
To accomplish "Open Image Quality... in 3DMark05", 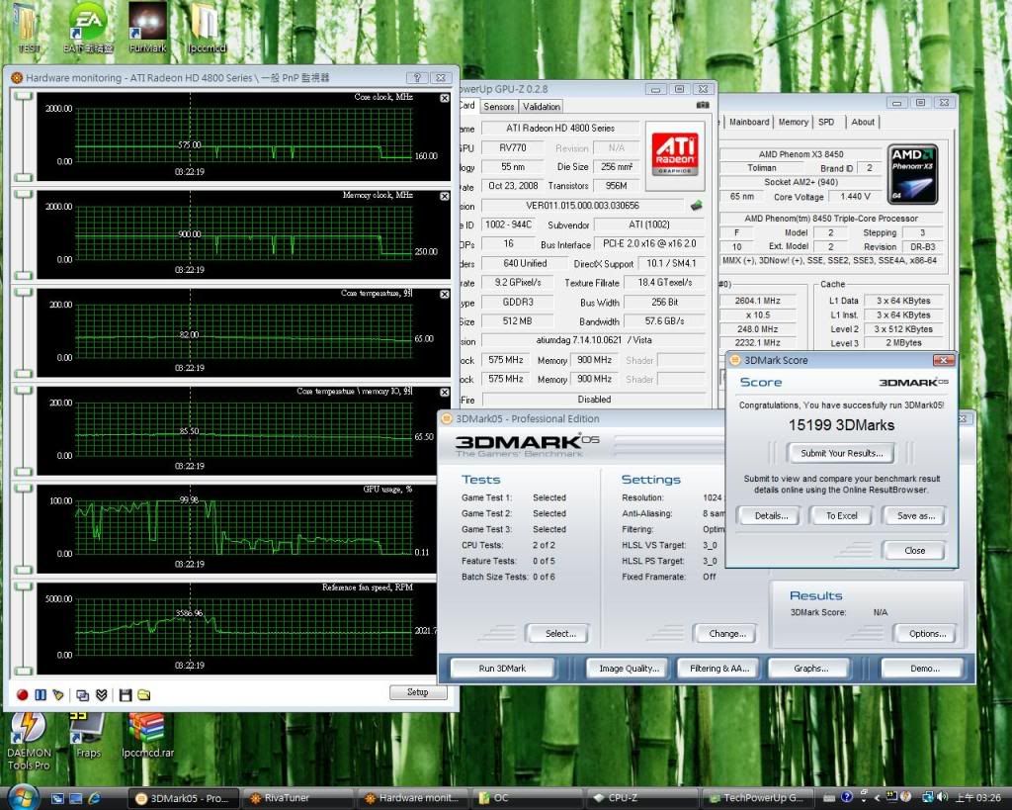I will click(629, 668).
